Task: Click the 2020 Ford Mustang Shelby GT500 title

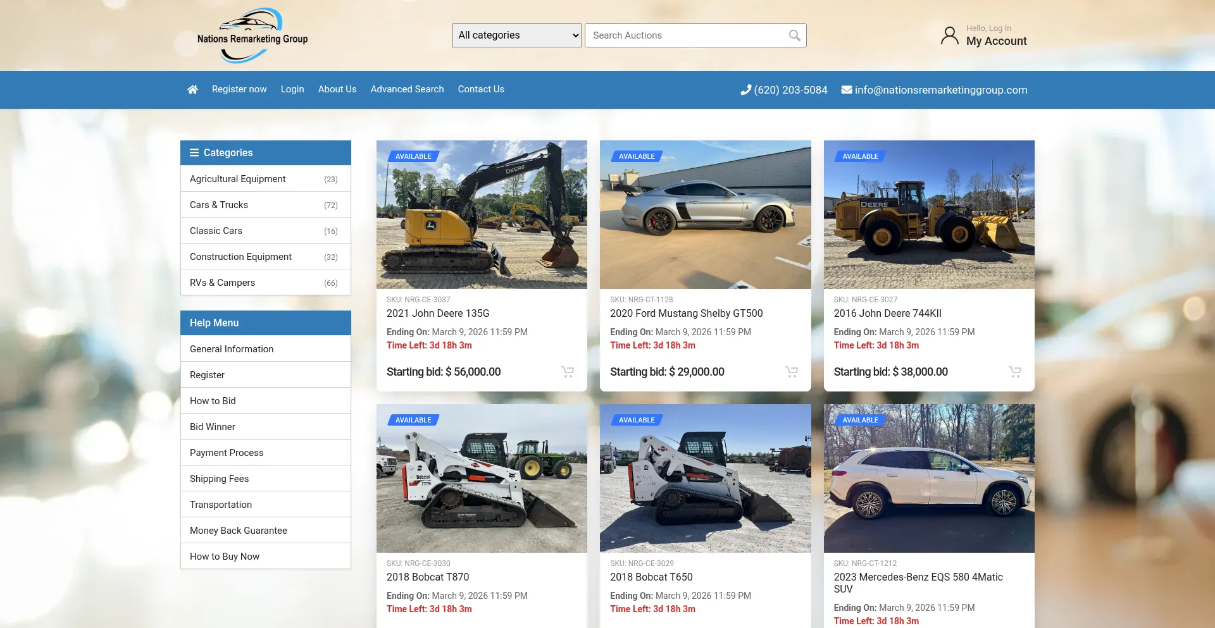Action: coord(687,314)
